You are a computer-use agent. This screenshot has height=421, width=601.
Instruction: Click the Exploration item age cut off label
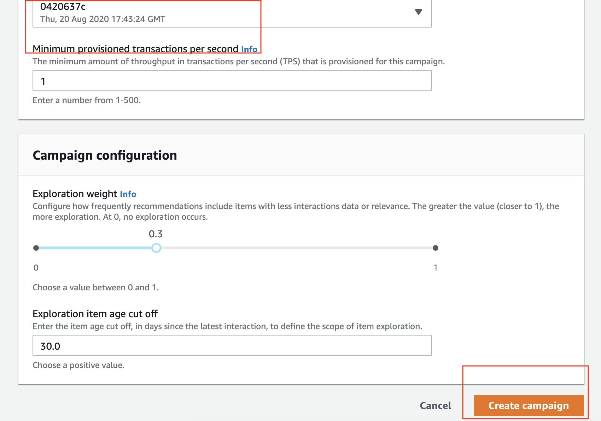pyautogui.click(x=95, y=314)
